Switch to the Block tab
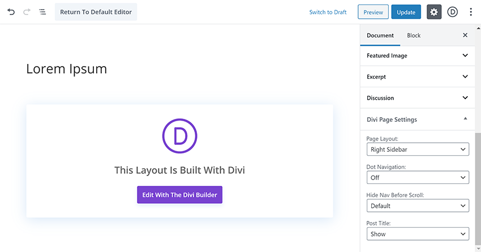The width and height of the screenshot is (481, 252). point(414,35)
